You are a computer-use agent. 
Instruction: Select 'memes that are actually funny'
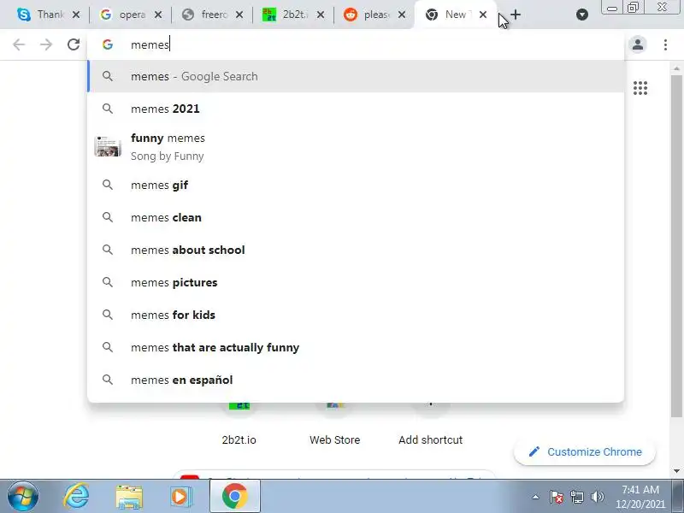pos(356,347)
